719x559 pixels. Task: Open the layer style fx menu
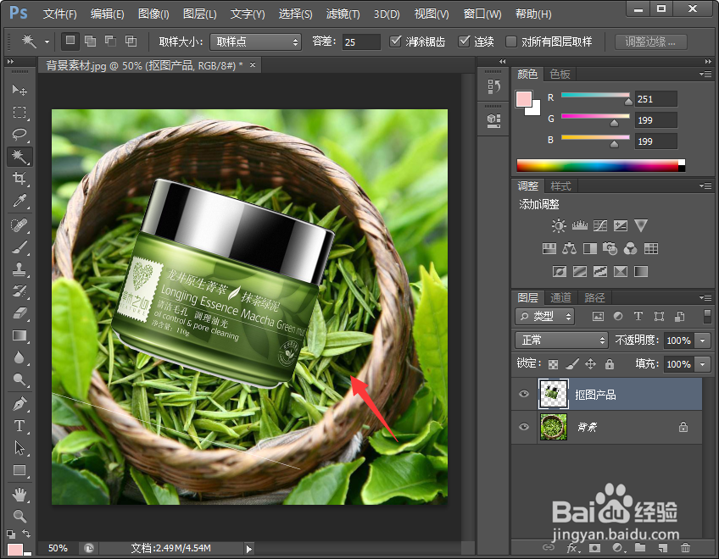pos(573,548)
